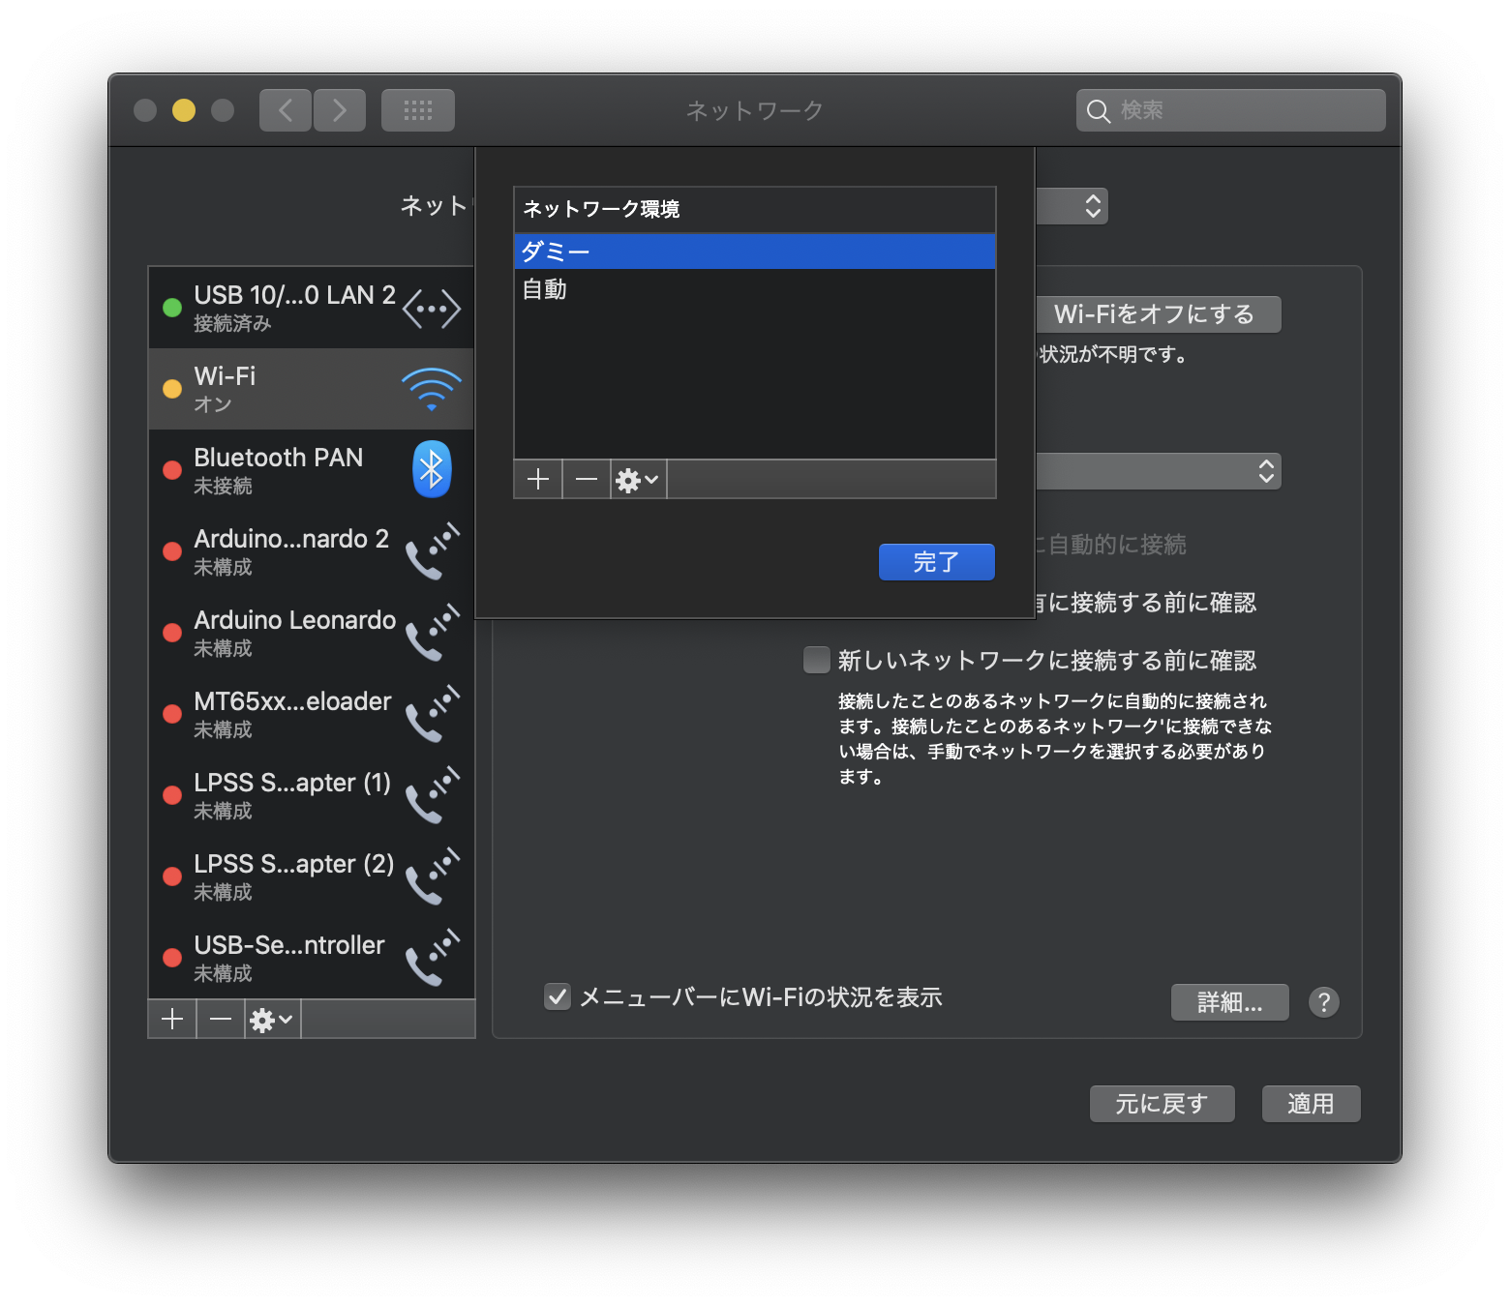
Task: Click the USB 10/100 LAN 2 adapter icon
Action: (x=432, y=308)
